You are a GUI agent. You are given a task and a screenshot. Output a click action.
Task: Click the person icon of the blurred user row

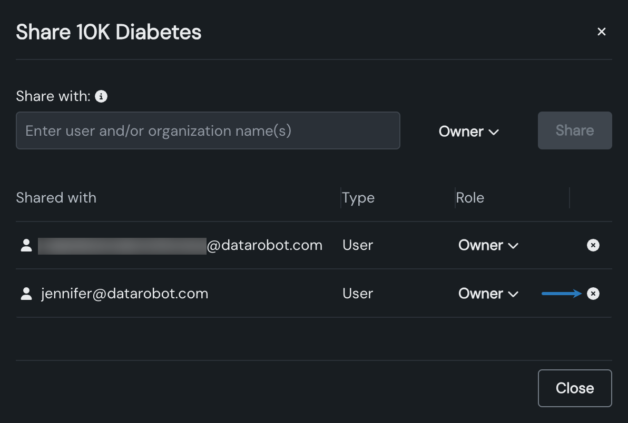(26, 245)
